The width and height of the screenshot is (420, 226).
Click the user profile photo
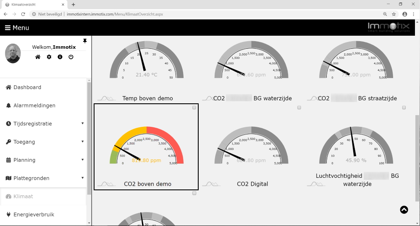click(13, 53)
